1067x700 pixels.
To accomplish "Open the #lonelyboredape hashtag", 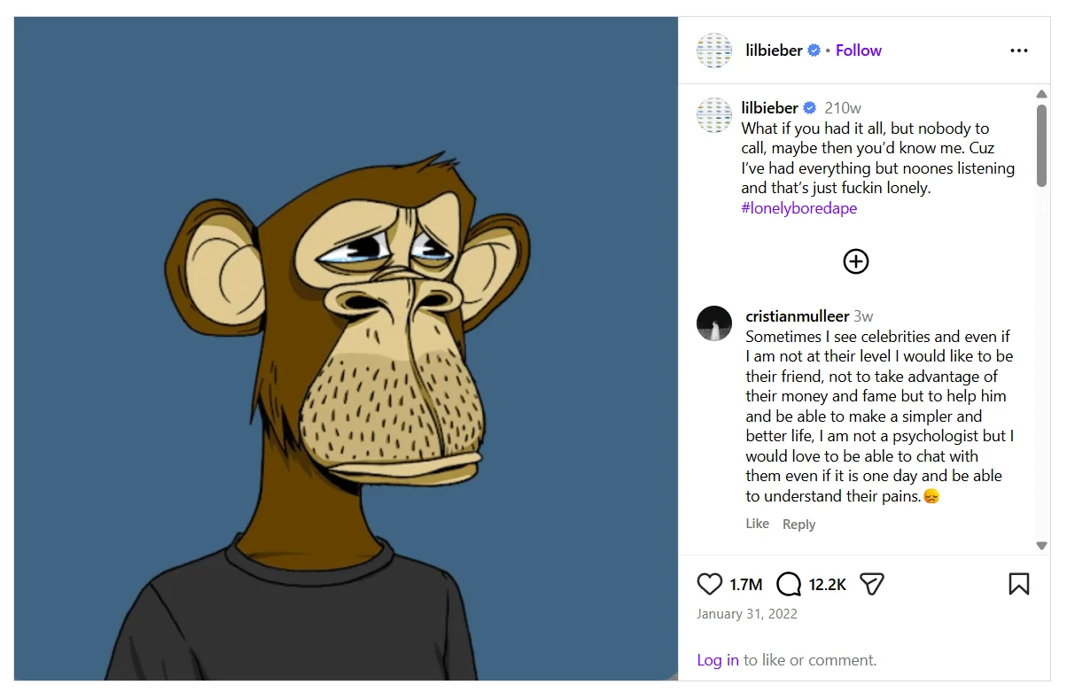I will (798, 208).
